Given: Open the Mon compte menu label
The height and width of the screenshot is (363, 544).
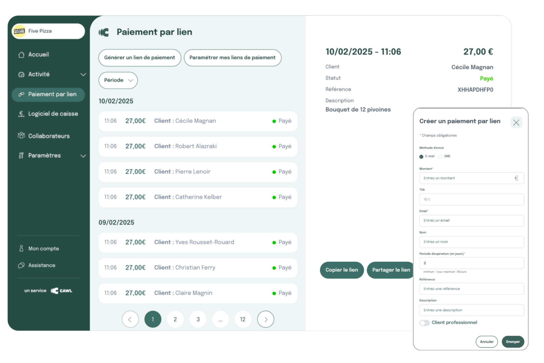Looking at the screenshot, I should click(x=44, y=249).
